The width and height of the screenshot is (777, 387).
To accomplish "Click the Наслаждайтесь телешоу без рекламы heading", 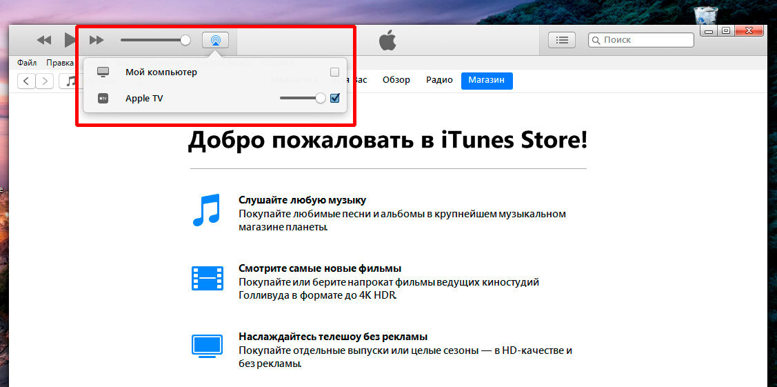I will [x=333, y=337].
